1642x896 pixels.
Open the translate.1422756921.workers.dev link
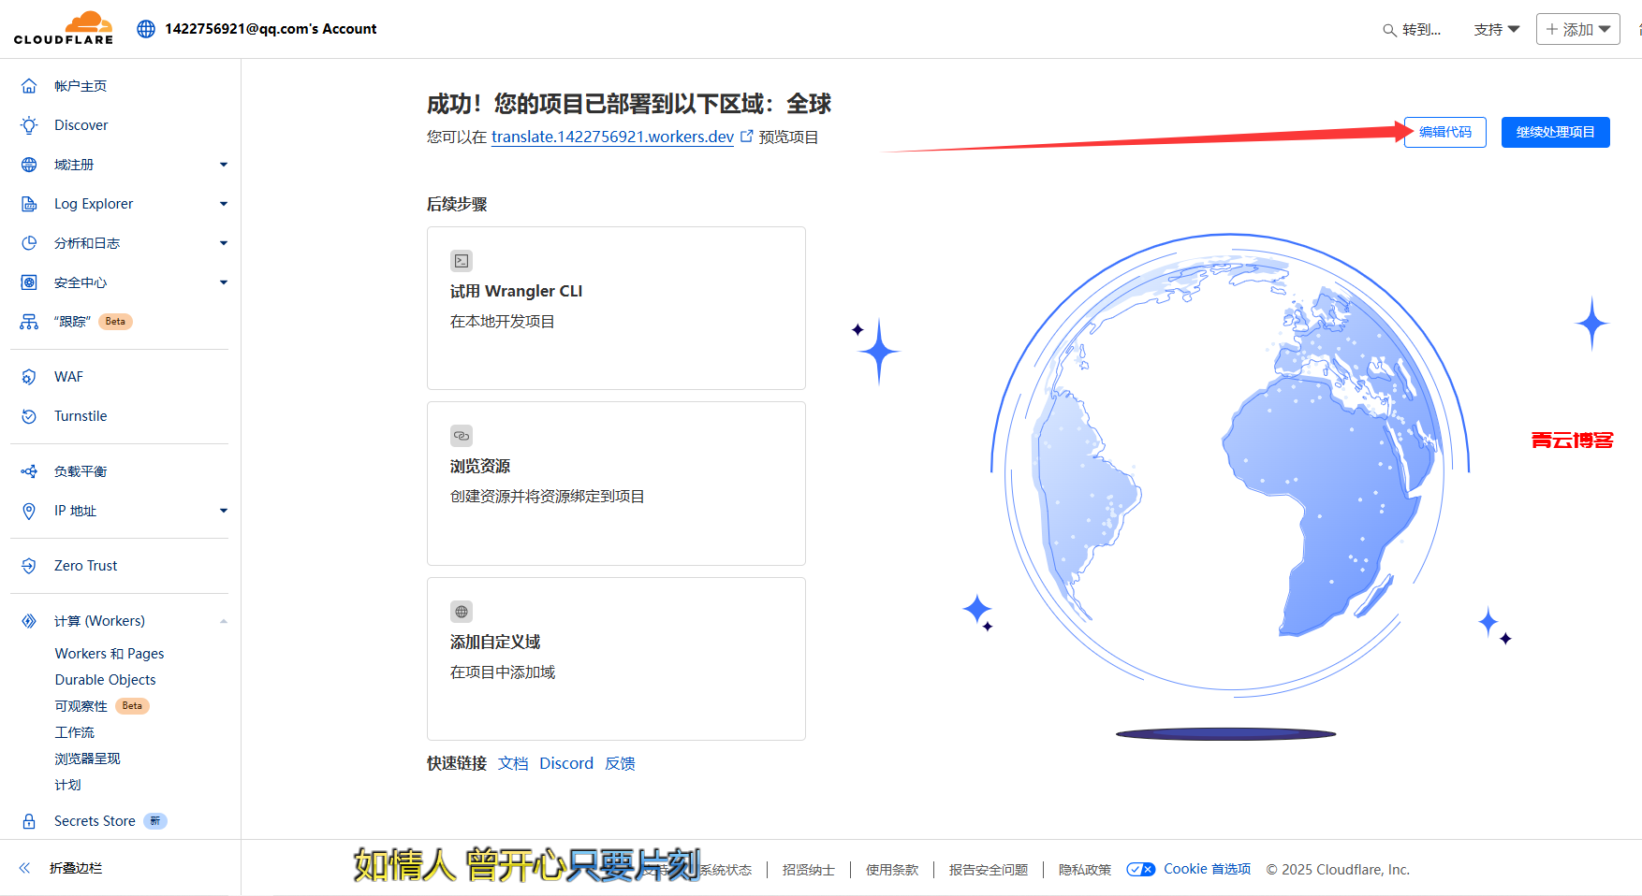[612, 137]
